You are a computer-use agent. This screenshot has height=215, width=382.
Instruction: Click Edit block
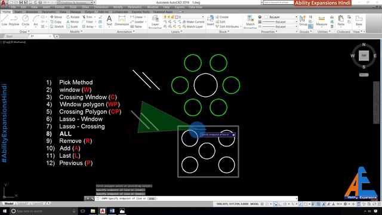point(220,21)
